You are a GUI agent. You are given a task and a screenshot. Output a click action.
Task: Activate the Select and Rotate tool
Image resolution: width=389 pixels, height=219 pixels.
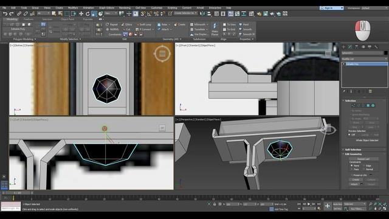coord(88,14)
